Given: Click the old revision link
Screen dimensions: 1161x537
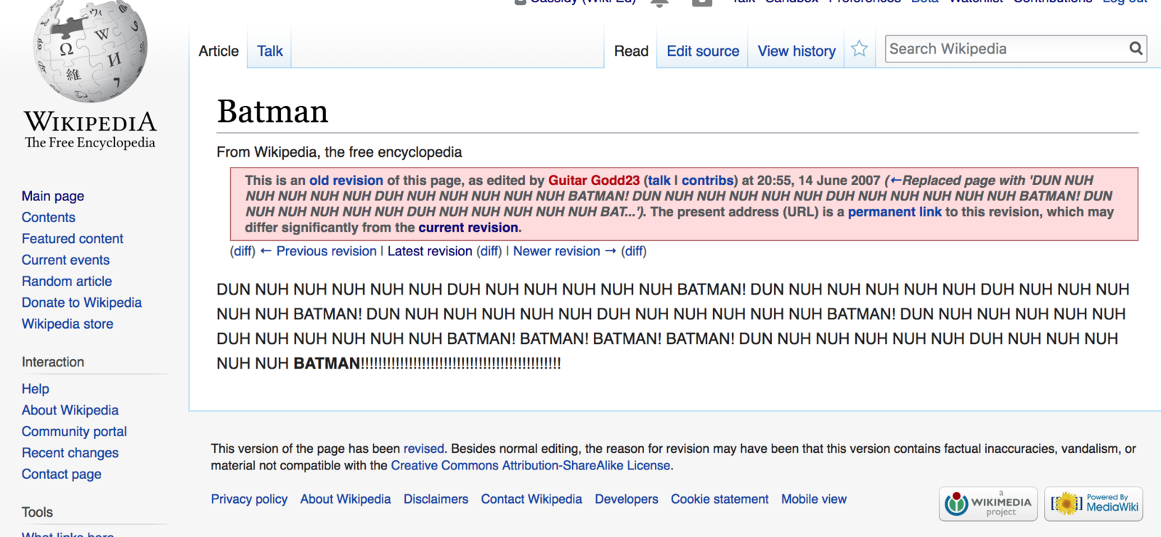Looking at the screenshot, I should 346,180.
